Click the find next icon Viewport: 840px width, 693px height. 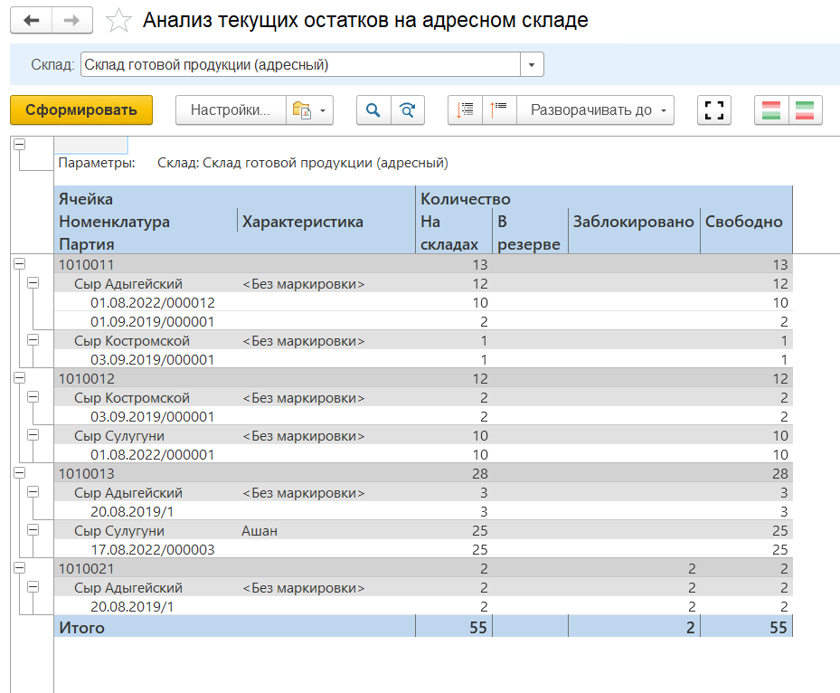coord(408,110)
